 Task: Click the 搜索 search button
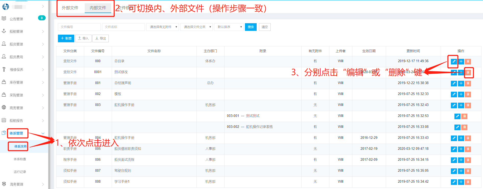pyautogui.click(x=251, y=27)
